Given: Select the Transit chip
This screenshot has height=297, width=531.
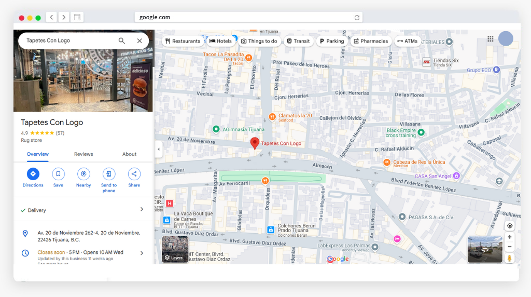Looking at the screenshot, I should pyautogui.click(x=298, y=41).
